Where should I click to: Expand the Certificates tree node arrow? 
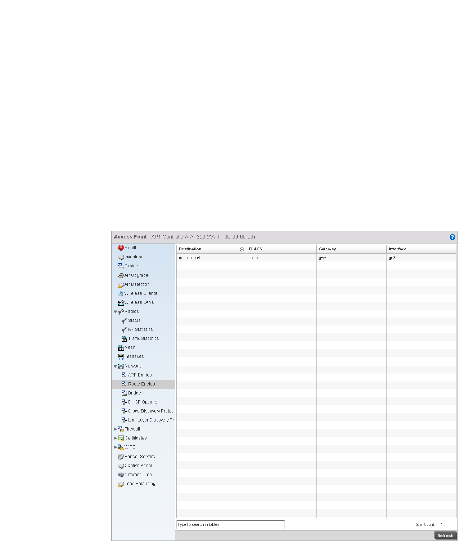click(116, 438)
